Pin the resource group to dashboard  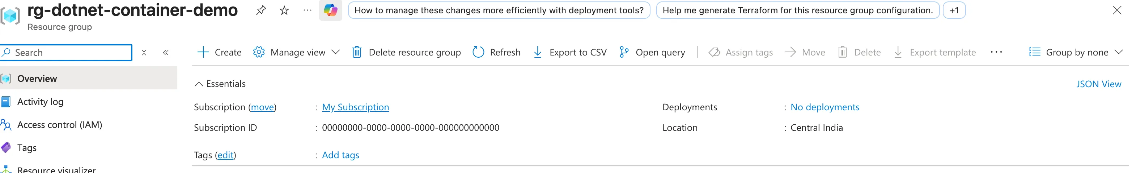click(x=260, y=10)
